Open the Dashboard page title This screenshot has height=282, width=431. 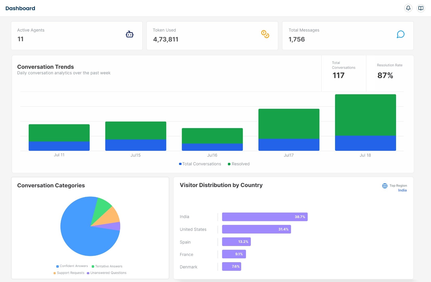tap(20, 8)
